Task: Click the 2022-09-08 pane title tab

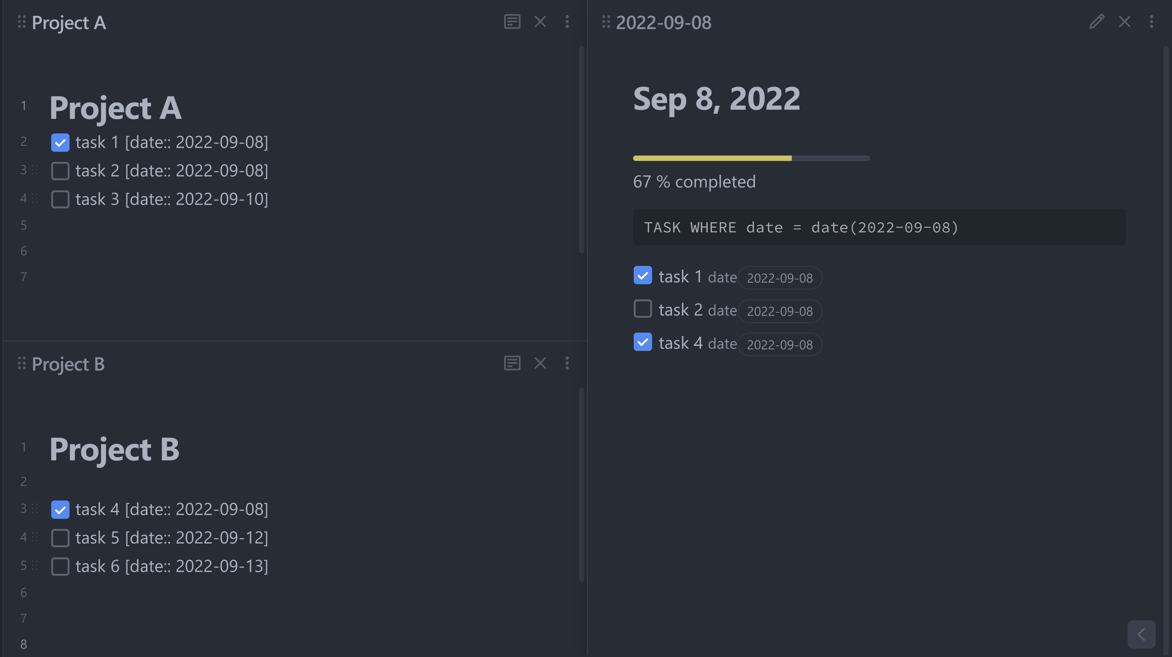Action: tap(663, 22)
